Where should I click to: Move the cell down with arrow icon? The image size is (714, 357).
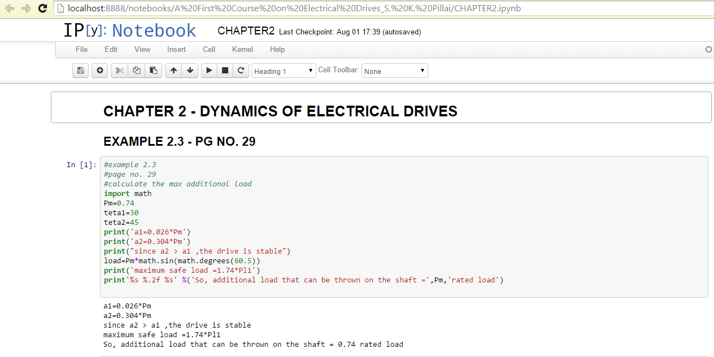click(190, 71)
